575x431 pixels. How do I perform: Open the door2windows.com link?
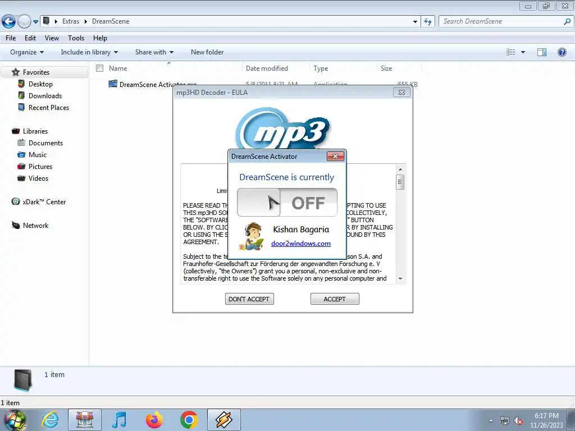(301, 244)
